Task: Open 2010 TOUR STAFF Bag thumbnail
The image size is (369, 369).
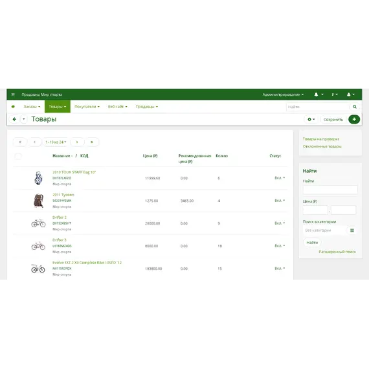Action: [38, 178]
